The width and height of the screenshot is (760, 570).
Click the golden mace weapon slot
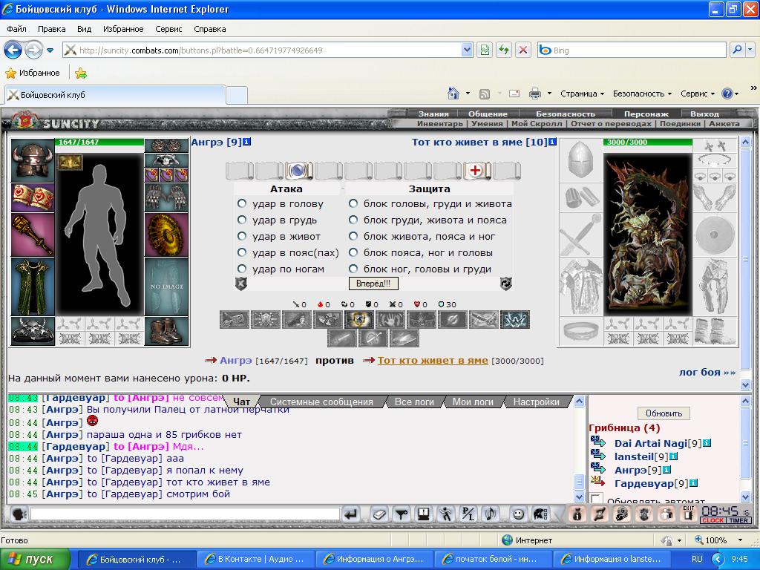(x=33, y=235)
